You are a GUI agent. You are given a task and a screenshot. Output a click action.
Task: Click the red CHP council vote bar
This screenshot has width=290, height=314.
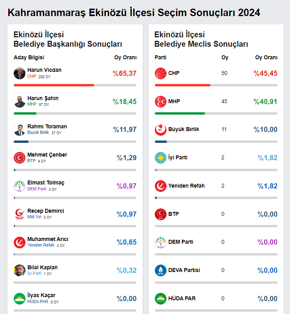coord(183,85)
